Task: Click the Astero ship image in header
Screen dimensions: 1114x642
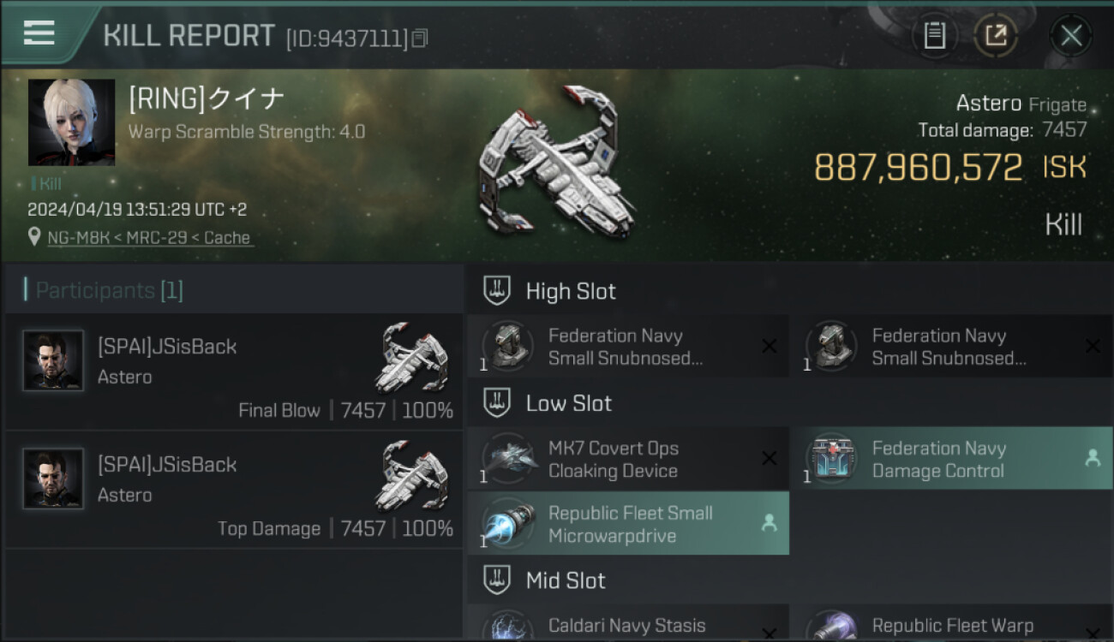Action: (557, 163)
